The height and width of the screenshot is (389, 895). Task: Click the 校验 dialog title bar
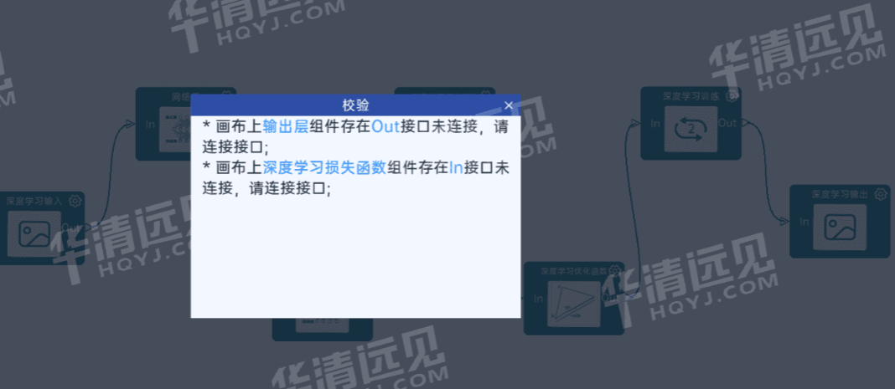pos(355,105)
